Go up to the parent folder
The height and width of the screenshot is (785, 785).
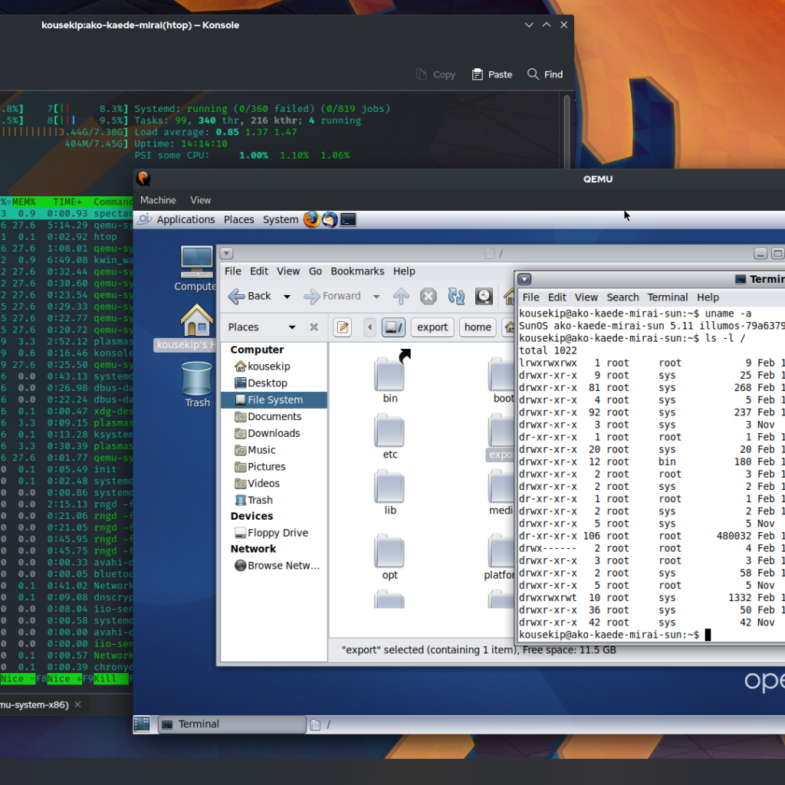(400, 297)
